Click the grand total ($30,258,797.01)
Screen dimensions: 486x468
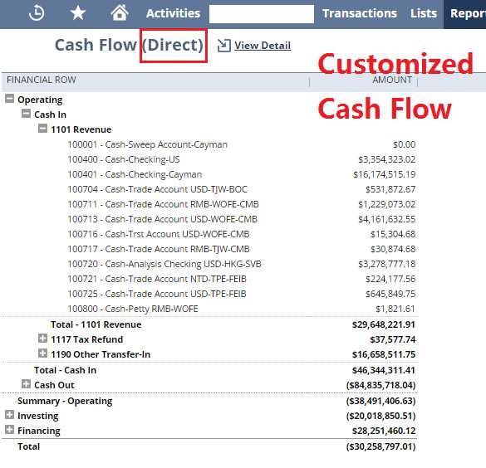click(381, 446)
